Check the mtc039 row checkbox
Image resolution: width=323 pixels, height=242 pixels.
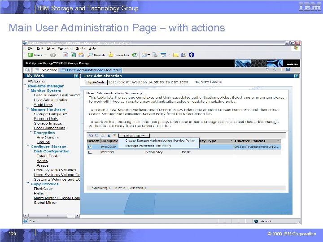(90, 152)
